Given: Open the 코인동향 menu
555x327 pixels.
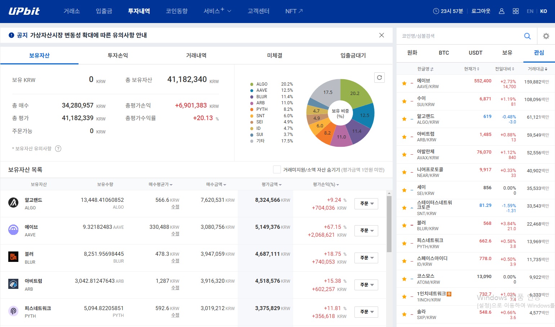Looking at the screenshot, I should pos(176,11).
